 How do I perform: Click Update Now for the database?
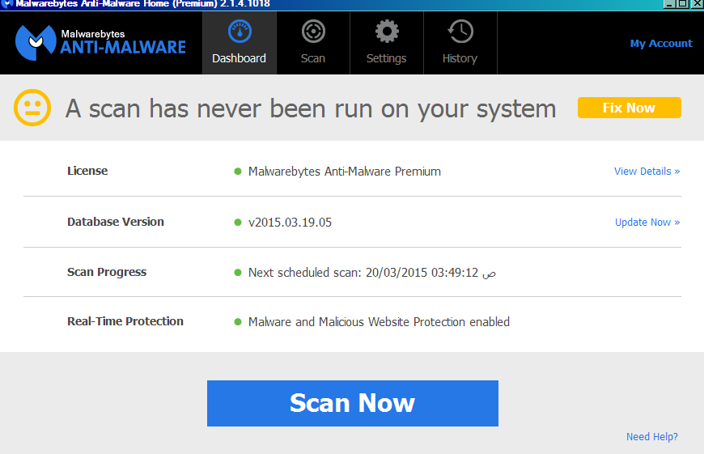click(647, 223)
